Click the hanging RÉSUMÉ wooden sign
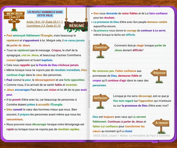177x148 pixels. click(x=76, y=26)
